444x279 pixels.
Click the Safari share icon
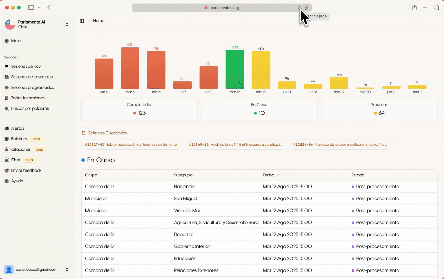[414, 7]
